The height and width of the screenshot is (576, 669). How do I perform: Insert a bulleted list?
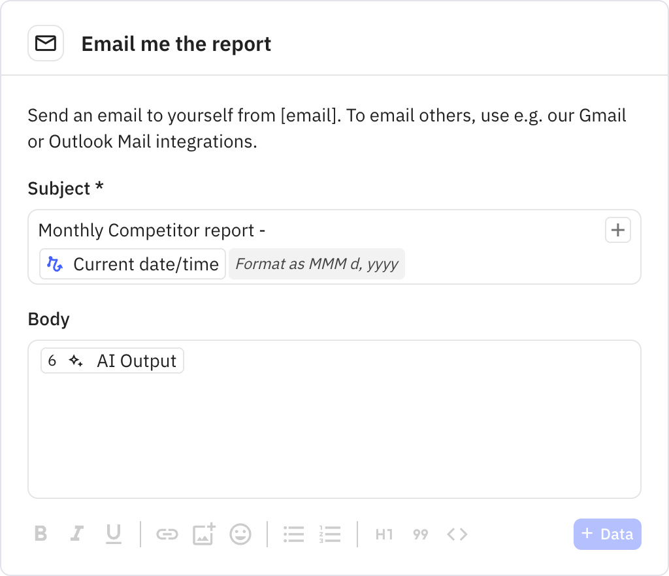pyautogui.click(x=293, y=534)
